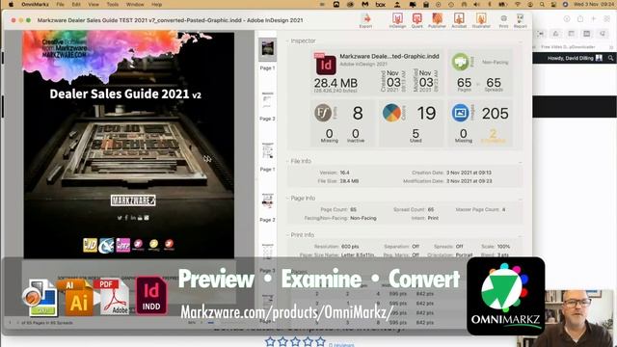Click Creation Date '3 Nov 2021 at 09:13'

pyautogui.click(x=469, y=173)
